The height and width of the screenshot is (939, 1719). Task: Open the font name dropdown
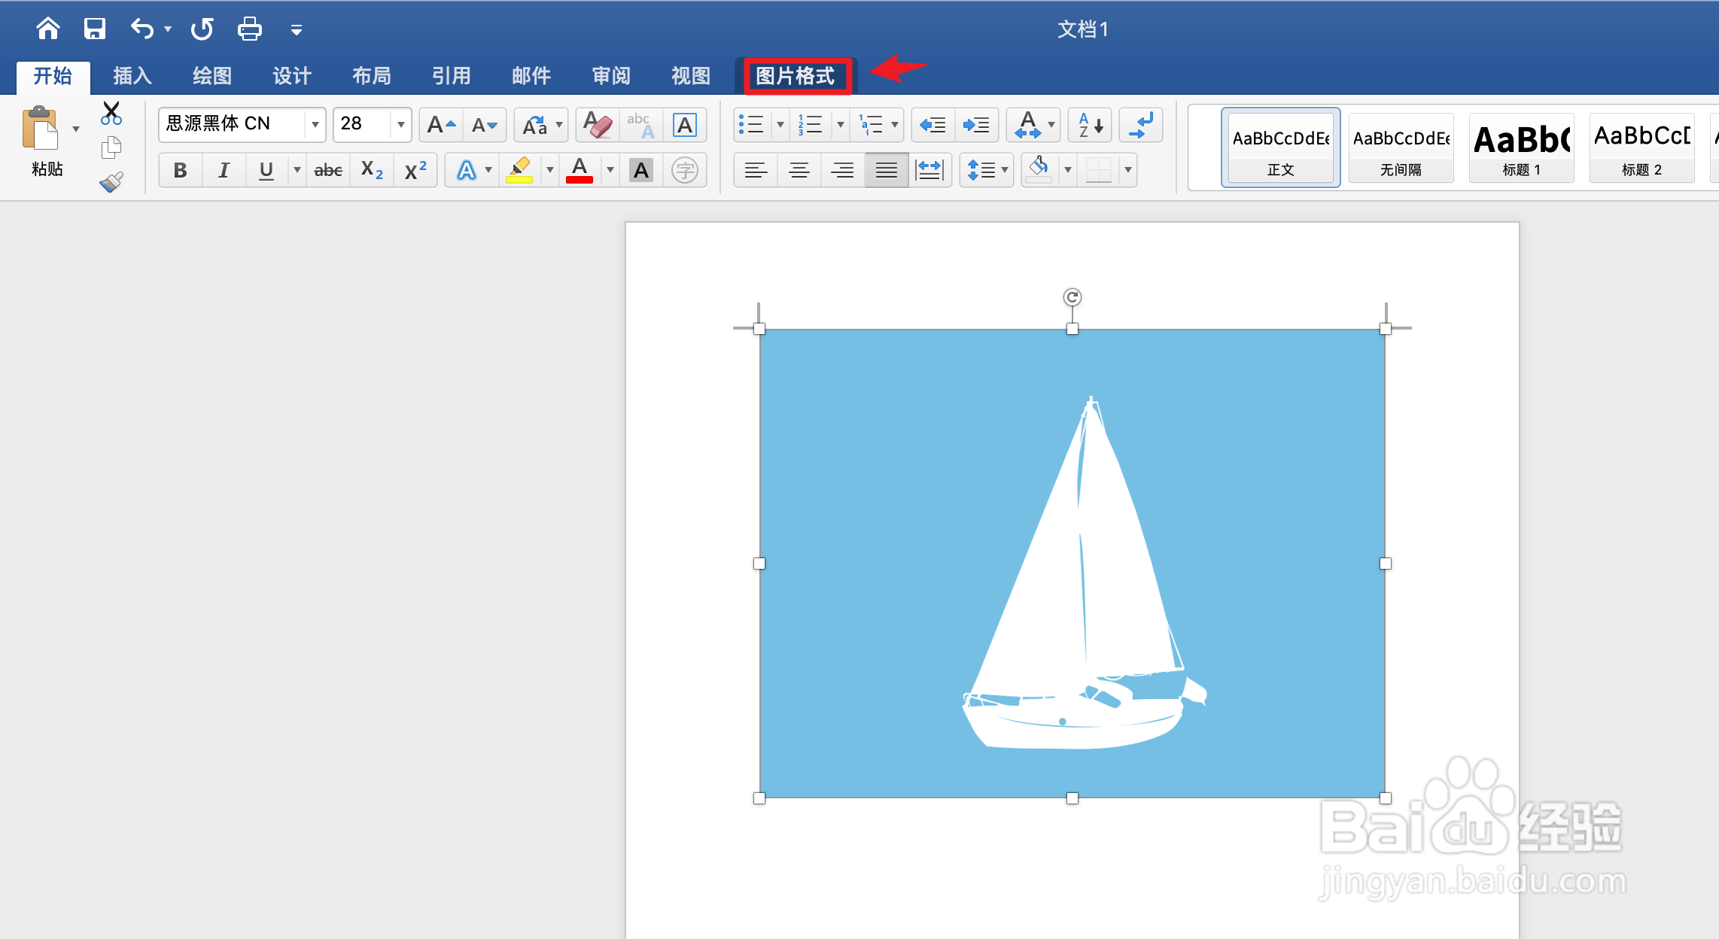click(x=315, y=125)
